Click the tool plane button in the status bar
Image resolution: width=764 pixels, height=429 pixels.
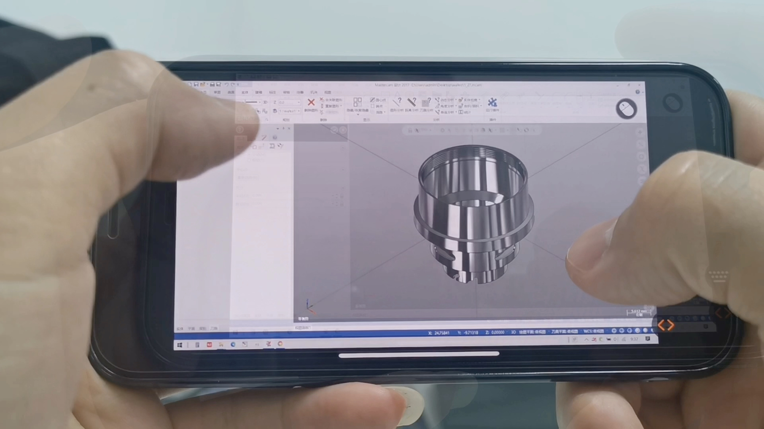[x=565, y=331]
